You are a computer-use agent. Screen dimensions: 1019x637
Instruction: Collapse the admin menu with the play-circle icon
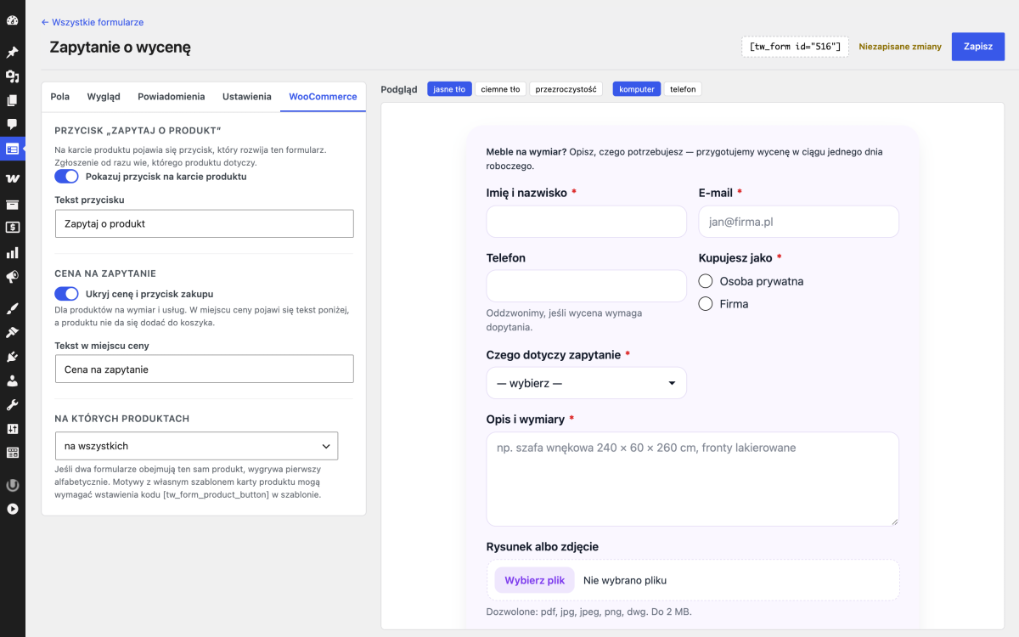pos(13,509)
